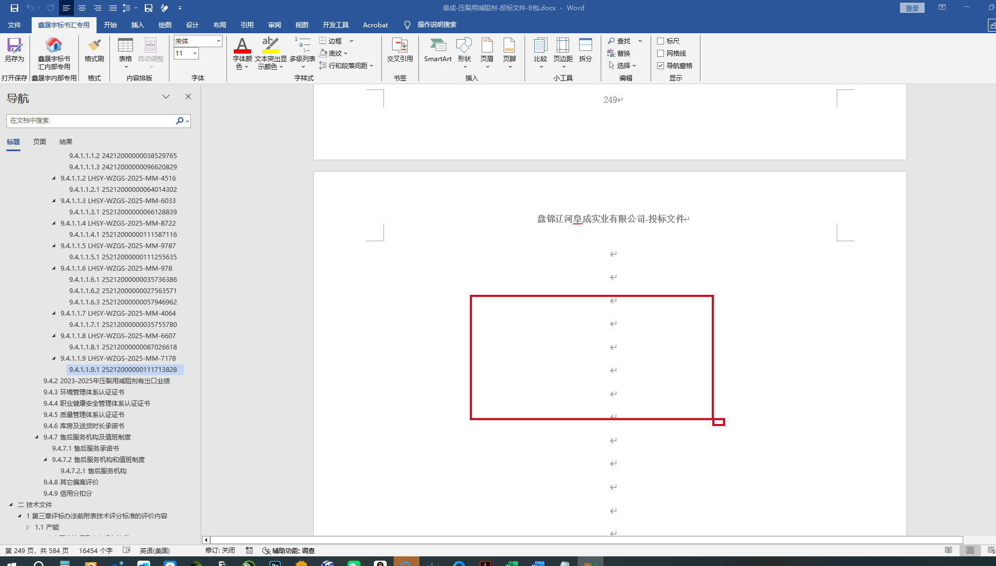Switch to the 审阅 ribbon tab

pyautogui.click(x=275, y=25)
